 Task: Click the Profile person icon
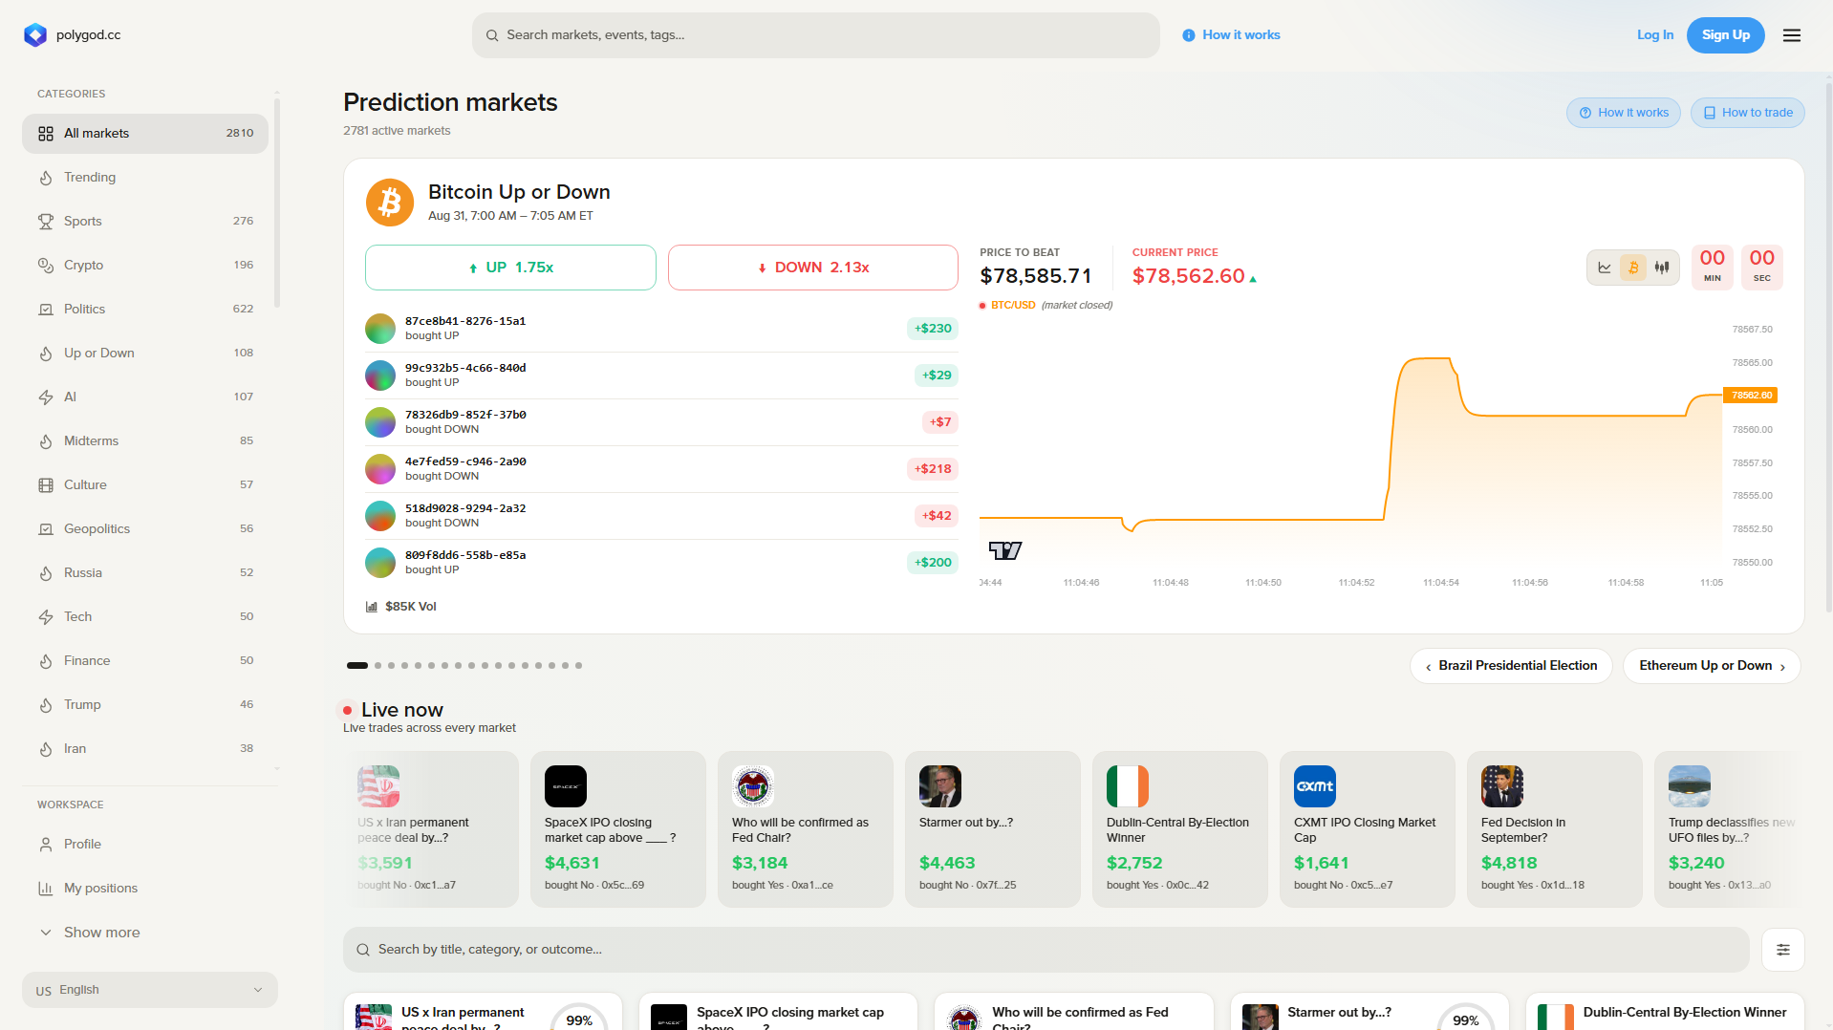click(46, 845)
